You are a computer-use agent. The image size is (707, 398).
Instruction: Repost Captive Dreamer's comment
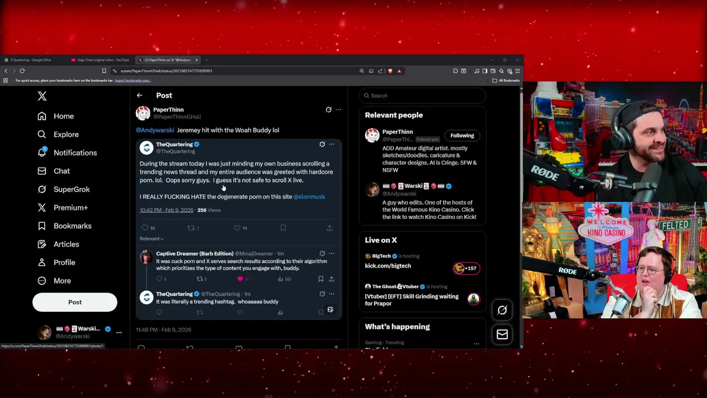click(202, 279)
